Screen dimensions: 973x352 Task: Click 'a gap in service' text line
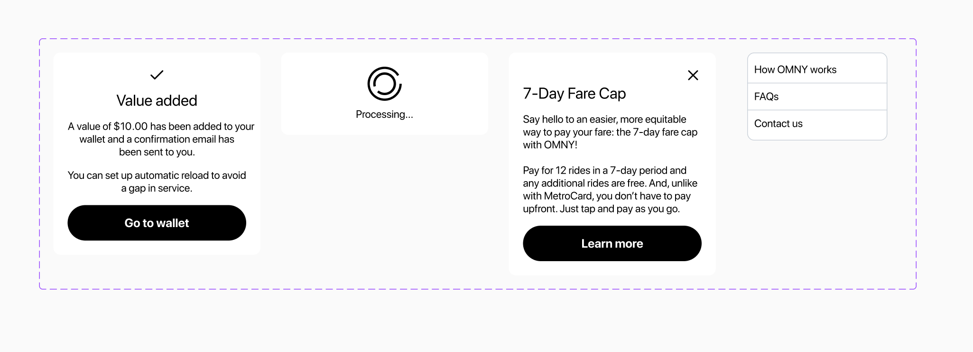(157, 188)
